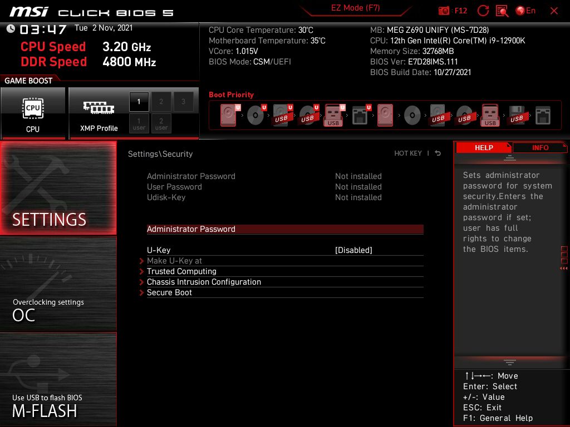Viewport: 570px width, 427px height.
Task: Select the legacy USB hard disk boot icon
Action: [x=438, y=115]
